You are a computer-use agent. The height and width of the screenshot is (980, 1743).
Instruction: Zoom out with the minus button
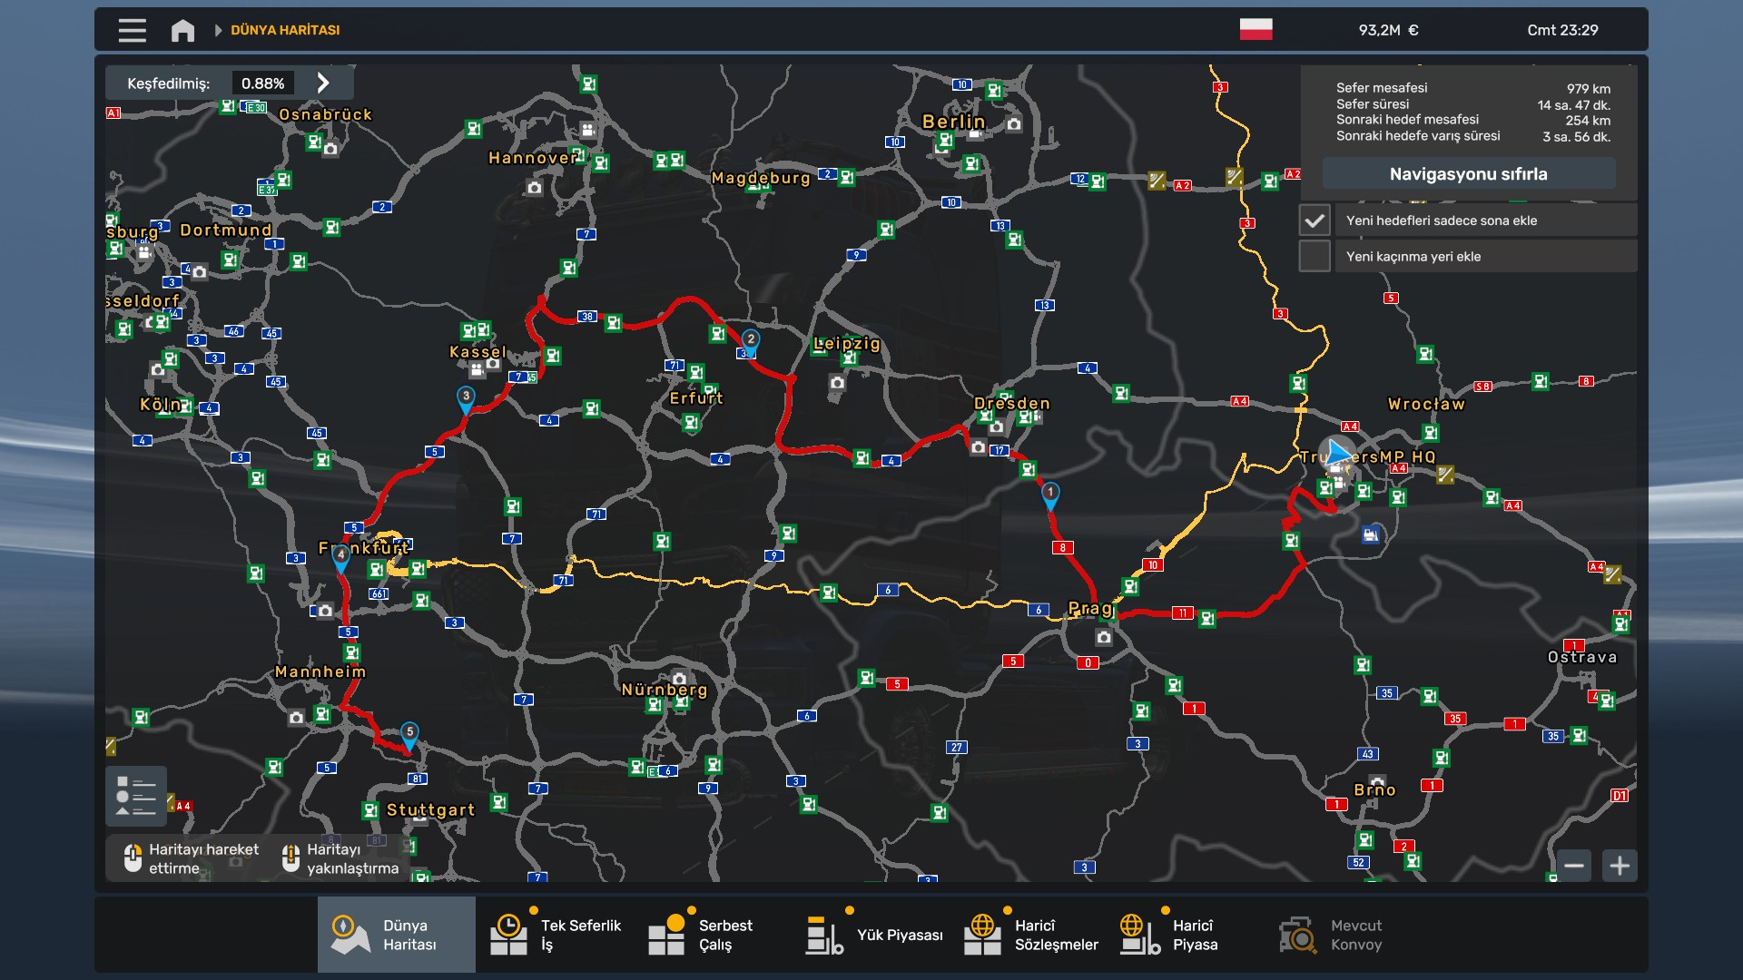click(1574, 866)
